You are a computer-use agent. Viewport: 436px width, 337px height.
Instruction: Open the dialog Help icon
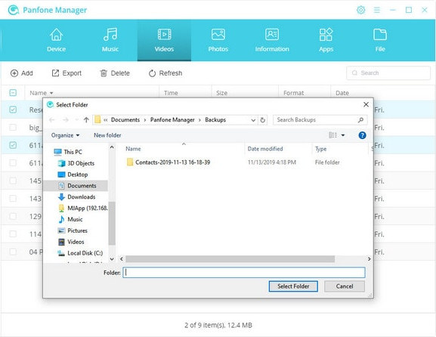[x=362, y=135]
